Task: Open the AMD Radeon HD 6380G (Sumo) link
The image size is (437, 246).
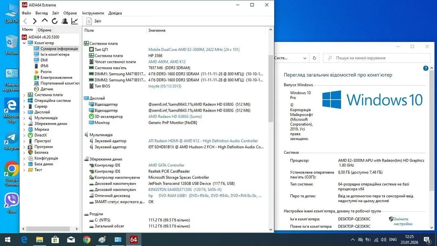Action: (x=175, y=117)
